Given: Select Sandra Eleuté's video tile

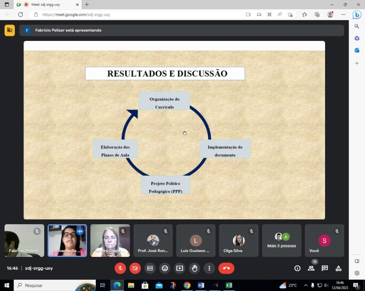Looking at the screenshot, I should [x=110, y=241].
